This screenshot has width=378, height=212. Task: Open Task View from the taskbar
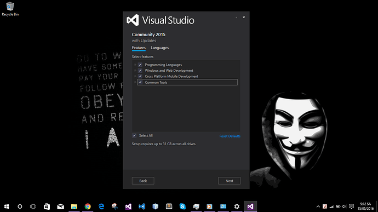click(x=33, y=207)
